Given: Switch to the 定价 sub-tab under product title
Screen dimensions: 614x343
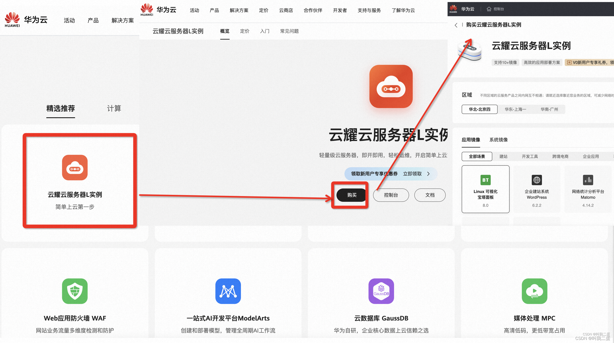Looking at the screenshot, I should click(x=245, y=31).
